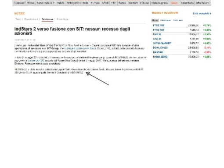
Task: Switch to the Bloomberg news tab
Action: tap(62, 19)
